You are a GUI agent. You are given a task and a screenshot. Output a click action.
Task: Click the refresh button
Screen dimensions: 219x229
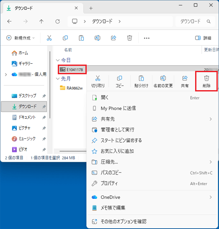click(x=58, y=21)
